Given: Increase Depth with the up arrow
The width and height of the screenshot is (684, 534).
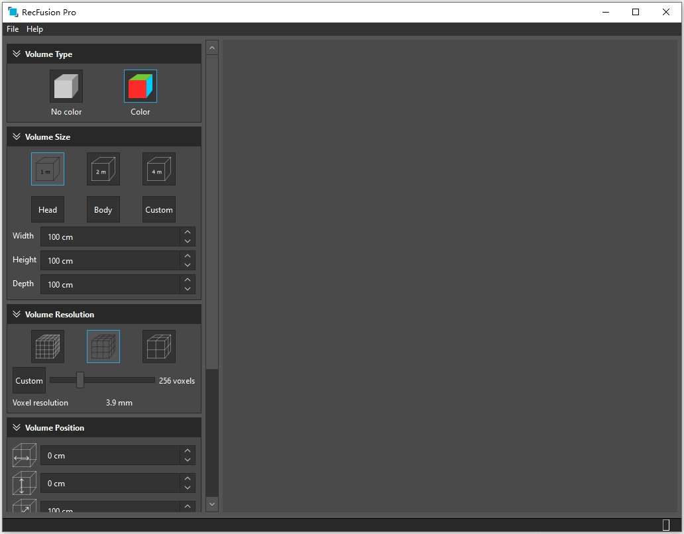Looking at the screenshot, I should coord(188,280).
